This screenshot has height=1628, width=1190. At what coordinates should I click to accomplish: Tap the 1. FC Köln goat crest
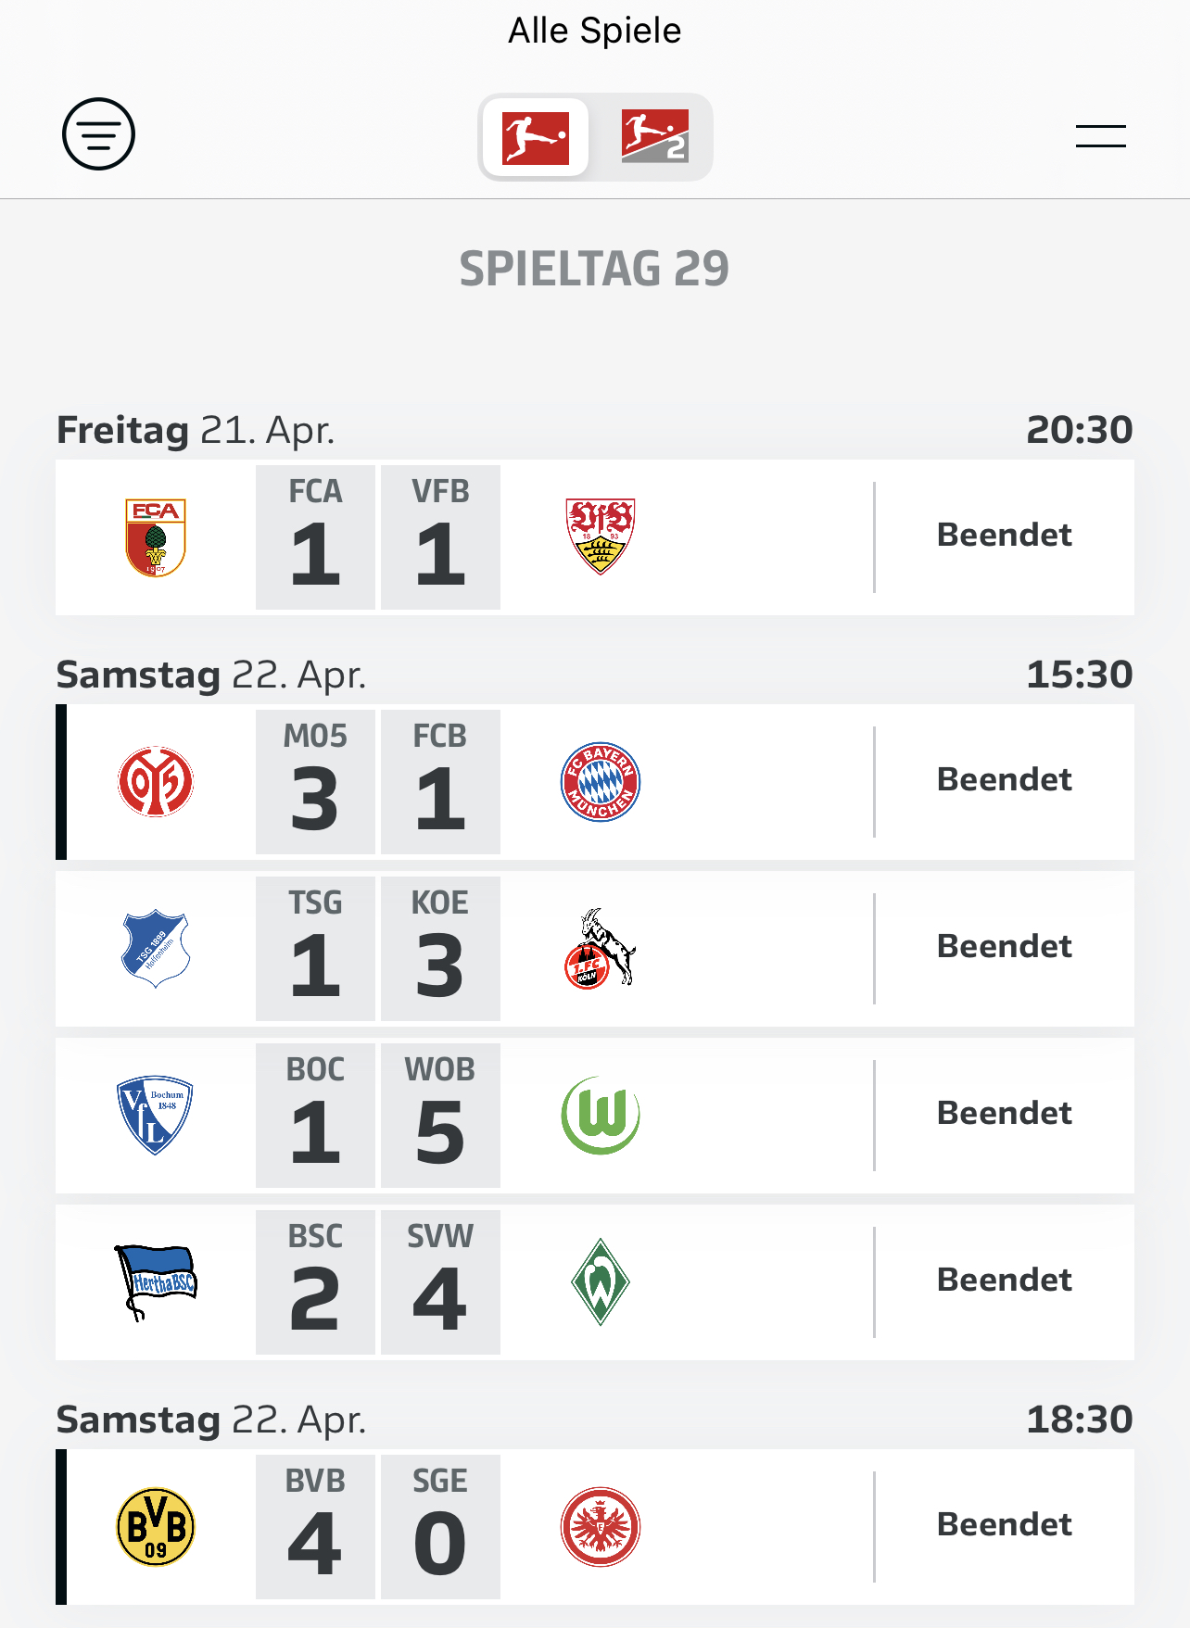coord(601,949)
